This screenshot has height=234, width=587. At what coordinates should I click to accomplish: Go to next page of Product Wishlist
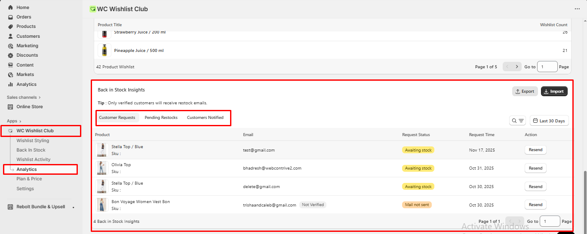pyautogui.click(x=517, y=67)
